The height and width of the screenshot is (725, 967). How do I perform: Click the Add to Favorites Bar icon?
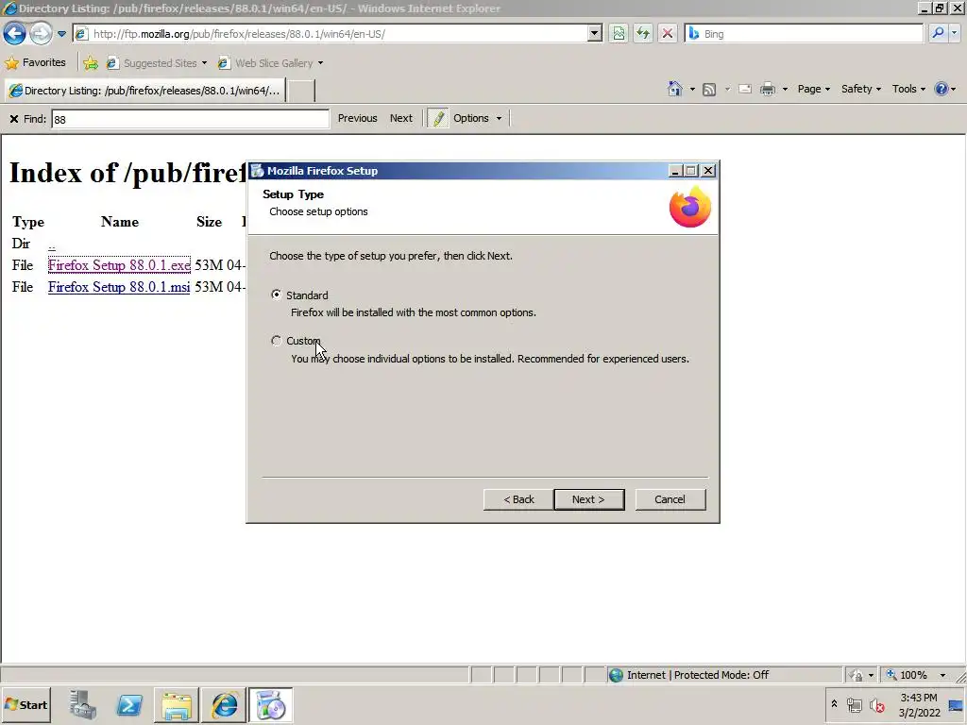[91, 63]
